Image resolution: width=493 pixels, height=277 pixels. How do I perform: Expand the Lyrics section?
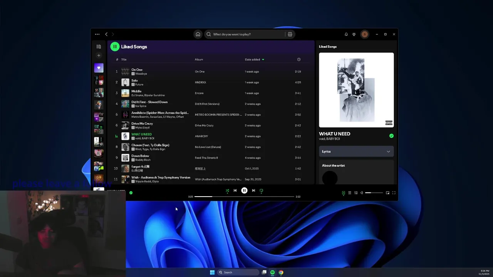(356, 152)
